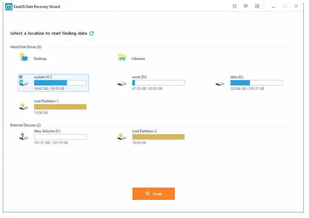Click the "Hard Disk Drives (6)" section header
The height and width of the screenshot is (218, 309).
tap(26, 47)
